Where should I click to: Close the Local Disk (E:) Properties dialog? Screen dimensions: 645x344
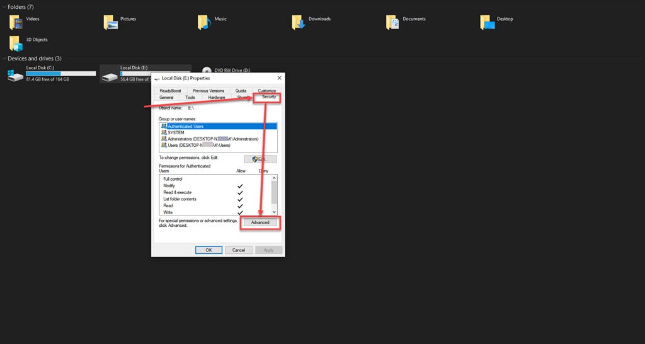[x=279, y=77]
